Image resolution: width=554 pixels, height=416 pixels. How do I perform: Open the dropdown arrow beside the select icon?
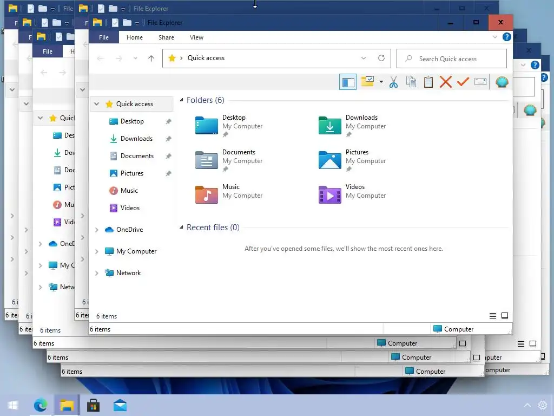pyautogui.click(x=381, y=82)
